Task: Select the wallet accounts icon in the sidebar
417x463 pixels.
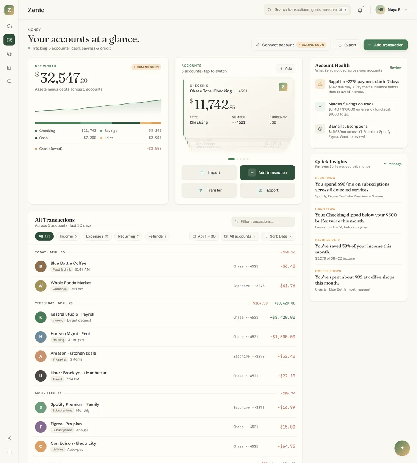Action: [9, 40]
